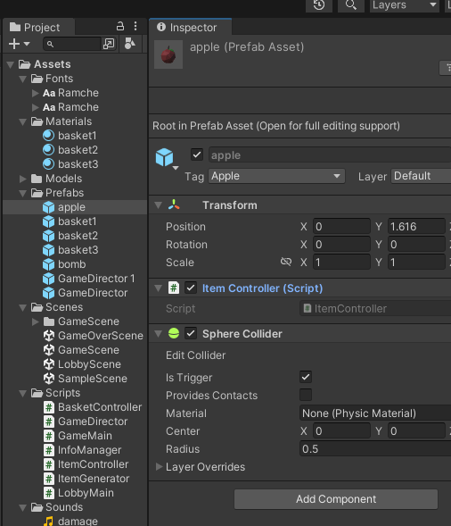
Task: Select the SampleScene scene asset
Action: [x=86, y=379]
